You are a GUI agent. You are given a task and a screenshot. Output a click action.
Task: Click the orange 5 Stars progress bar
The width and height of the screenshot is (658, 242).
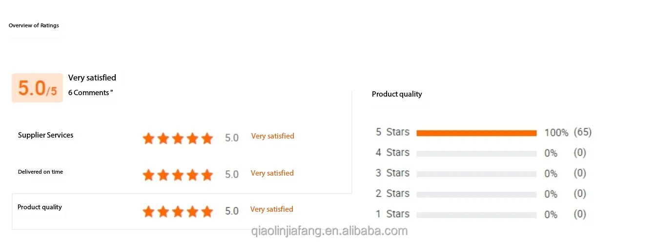[x=476, y=133]
